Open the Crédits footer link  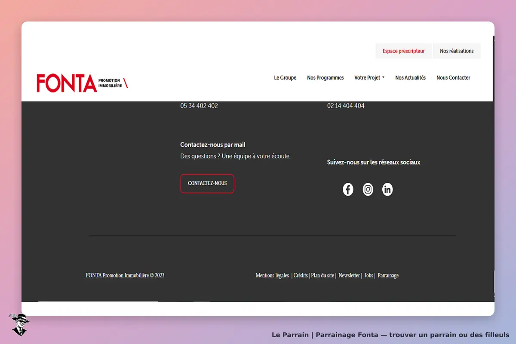point(301,275)
